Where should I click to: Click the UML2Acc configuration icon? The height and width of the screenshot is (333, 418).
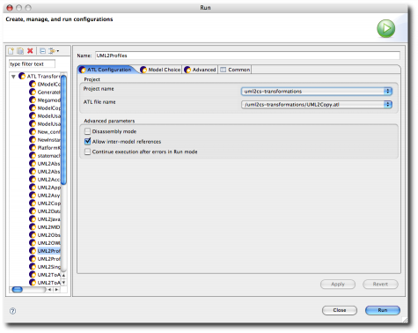(x=33, y=180)
